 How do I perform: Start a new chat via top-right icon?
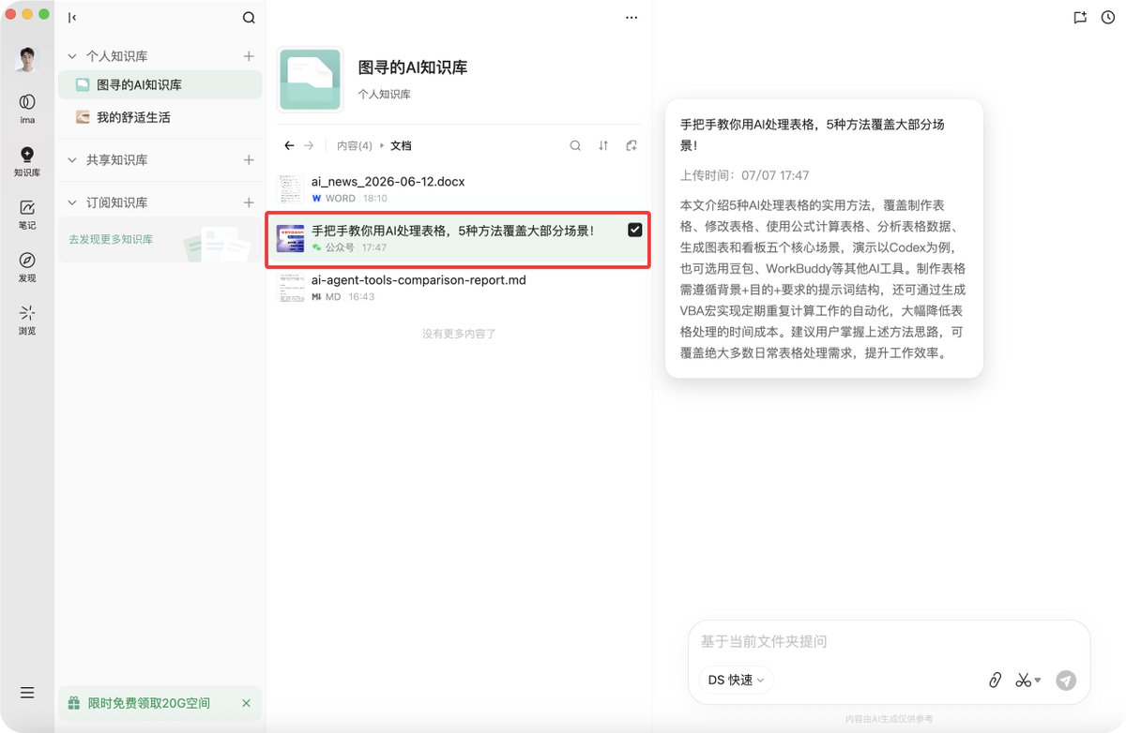coord(1080,17)
